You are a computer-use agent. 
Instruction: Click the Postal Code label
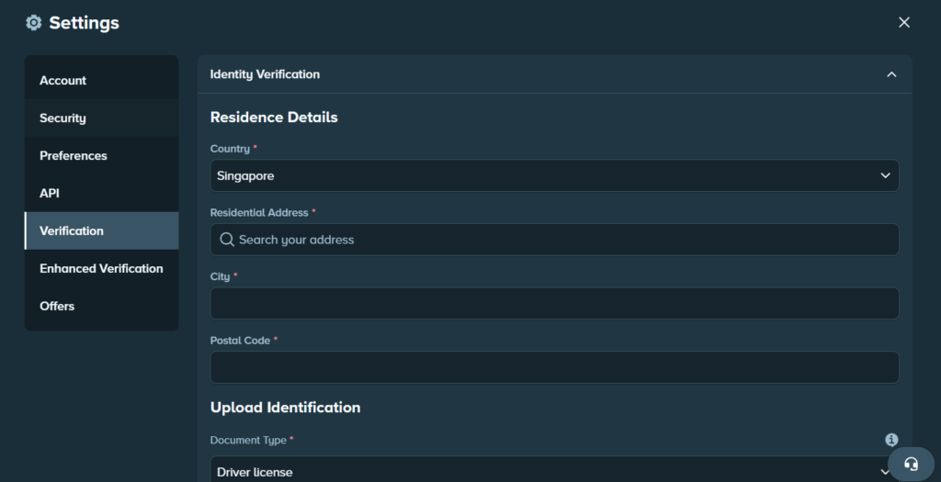[x=240, y=341]
